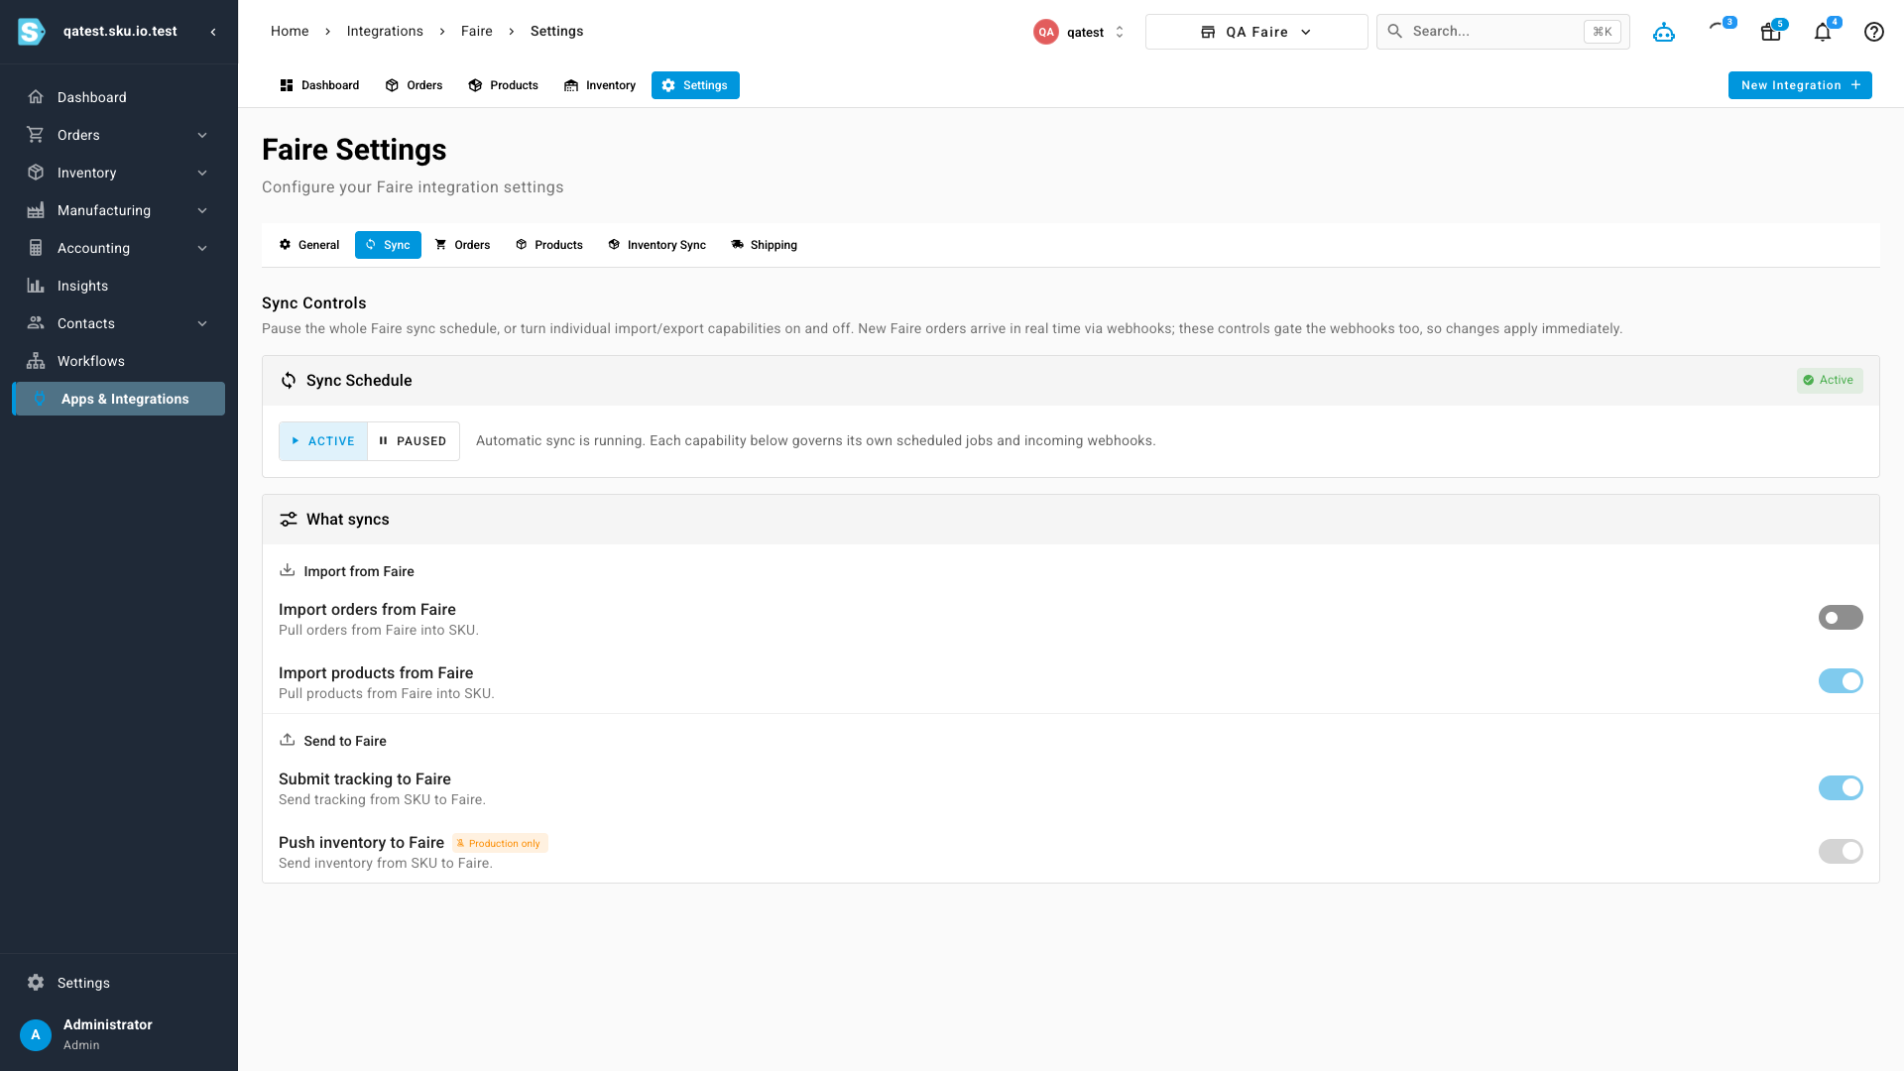Open the AI assistant robot icon
Viewport: 1904px width, 1071px height.
point(1664,32)
